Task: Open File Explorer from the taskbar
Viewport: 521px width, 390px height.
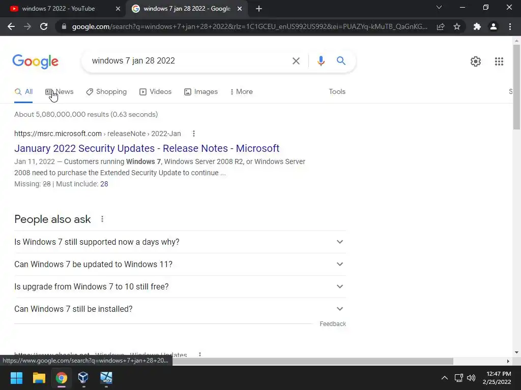Action: [x=39, y=378]
